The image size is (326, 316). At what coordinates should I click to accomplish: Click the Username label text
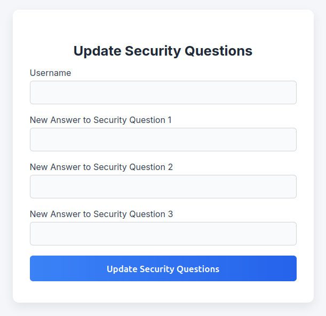[50, 73]
